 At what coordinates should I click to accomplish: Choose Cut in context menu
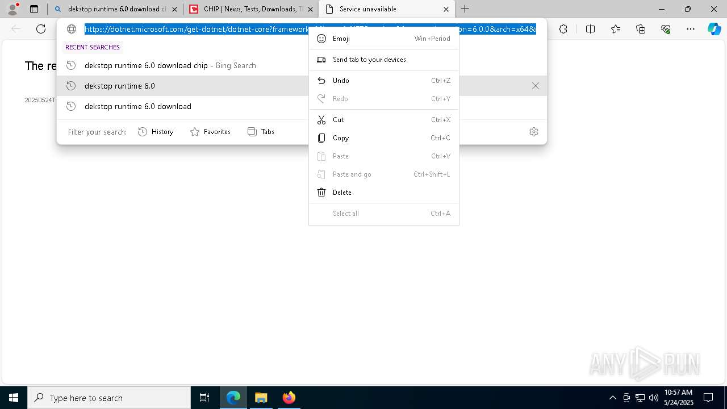(384, 120)
